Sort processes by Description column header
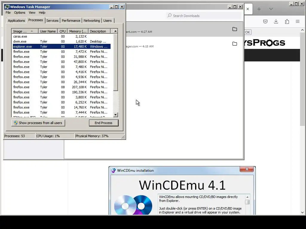 pos(99,31)
